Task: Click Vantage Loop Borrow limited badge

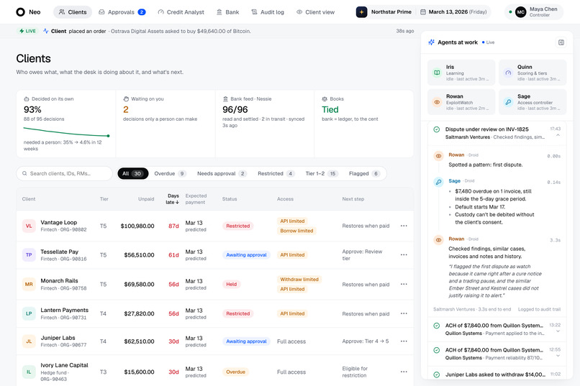Action: (296, 231)
